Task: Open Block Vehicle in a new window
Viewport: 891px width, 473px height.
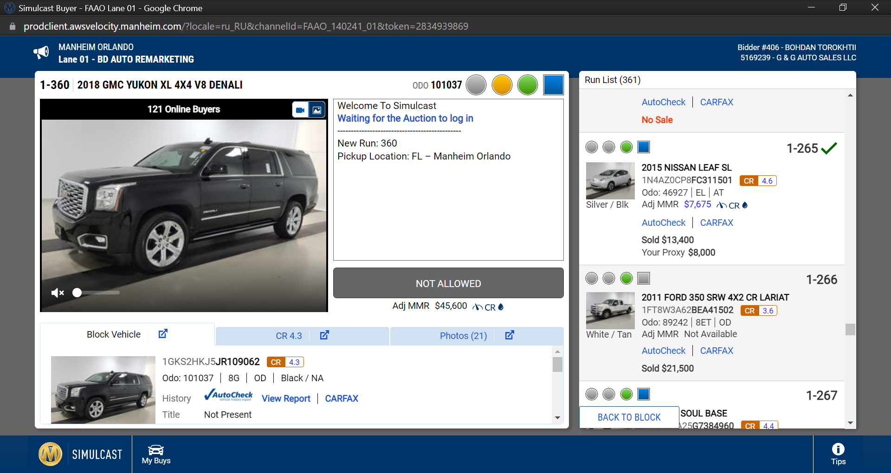Action: tap(163, 334)
